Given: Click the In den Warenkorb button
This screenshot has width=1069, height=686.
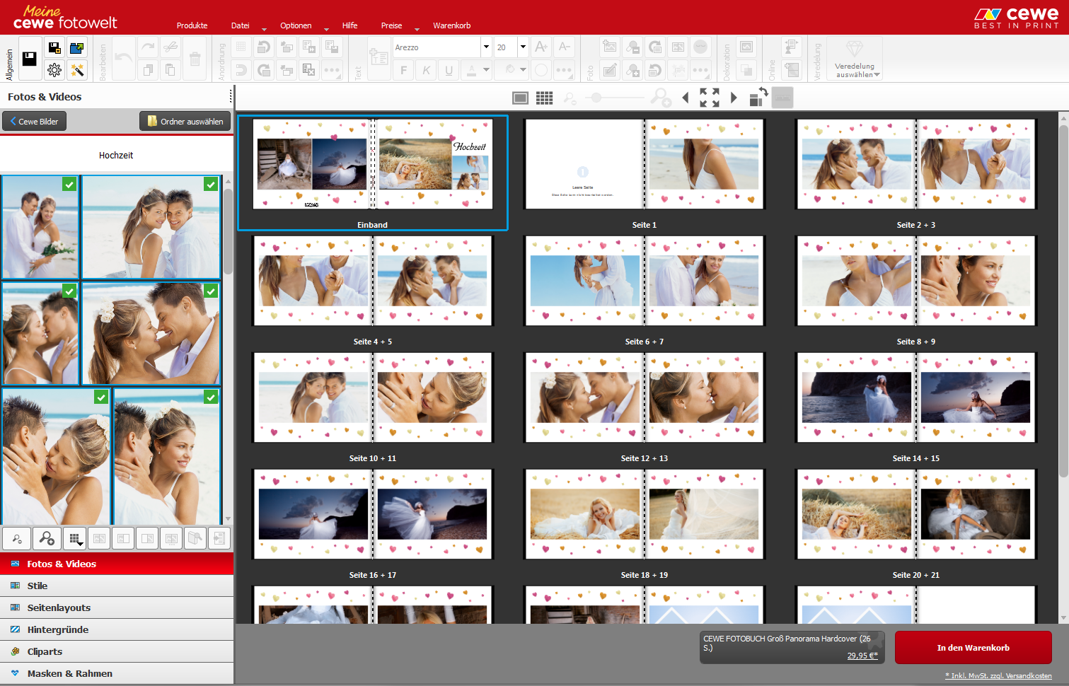Looking at the screenshot, I should pos(973,648).
